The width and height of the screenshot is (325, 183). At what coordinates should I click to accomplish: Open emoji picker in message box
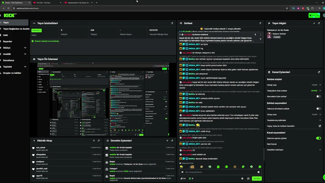(258, 172)
